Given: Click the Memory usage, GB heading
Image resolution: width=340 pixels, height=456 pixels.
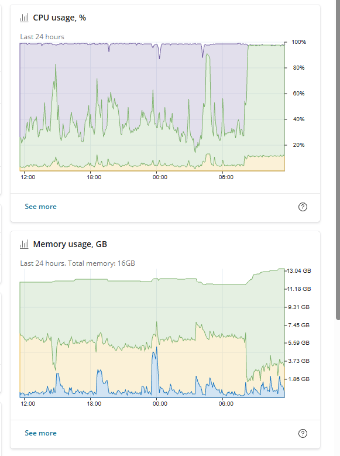Looking at the screenshot, I should tap(70, 244).
